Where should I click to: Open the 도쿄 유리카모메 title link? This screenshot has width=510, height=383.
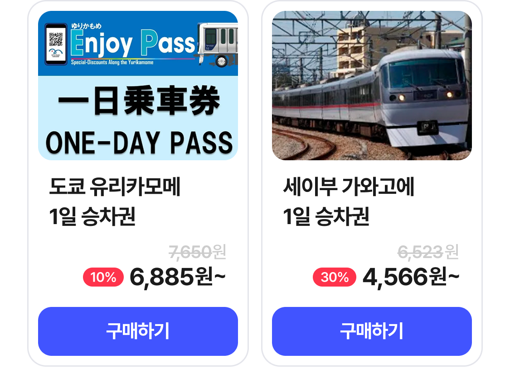(x=115, y=187)
